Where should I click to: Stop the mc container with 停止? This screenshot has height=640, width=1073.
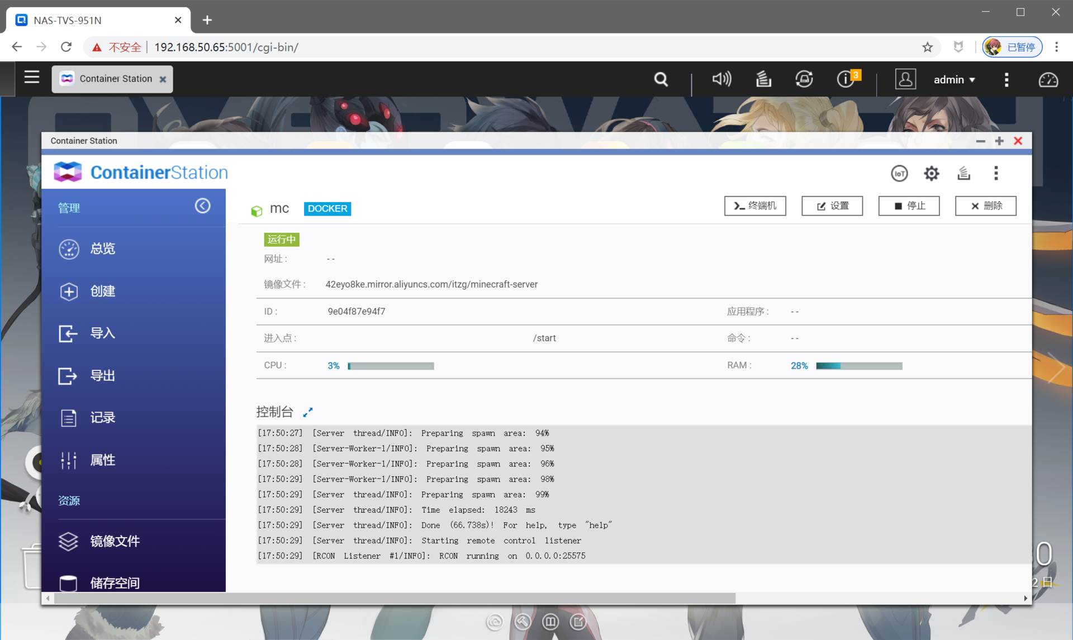(x=909, y=206)
